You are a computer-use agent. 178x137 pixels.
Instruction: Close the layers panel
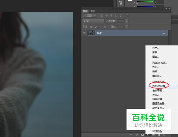click(169, 8)
